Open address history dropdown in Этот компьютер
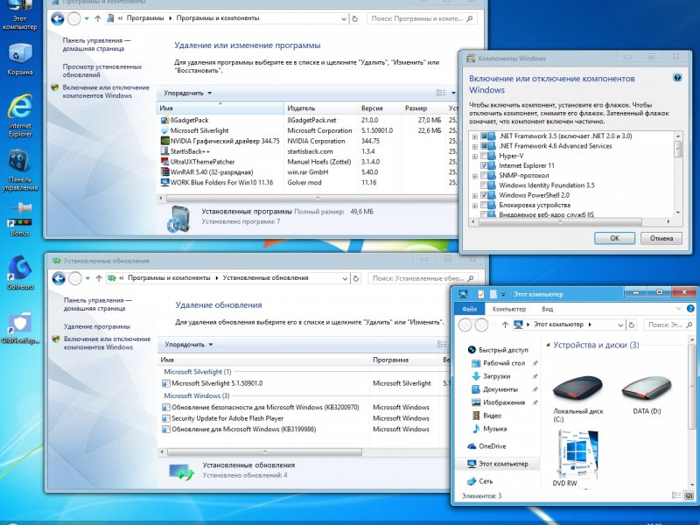 pos(620,325)
